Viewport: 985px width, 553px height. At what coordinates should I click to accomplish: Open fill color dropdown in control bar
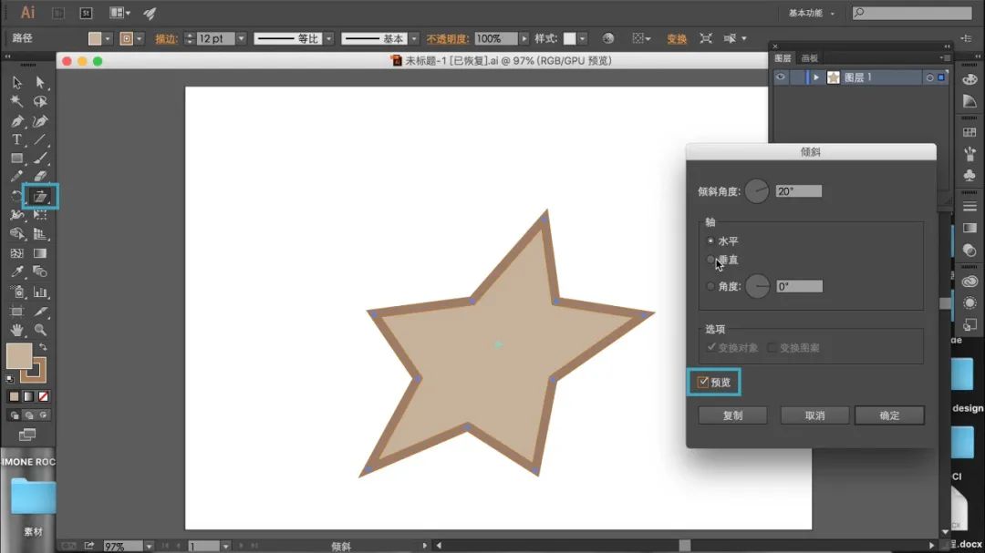pos(108,39)
